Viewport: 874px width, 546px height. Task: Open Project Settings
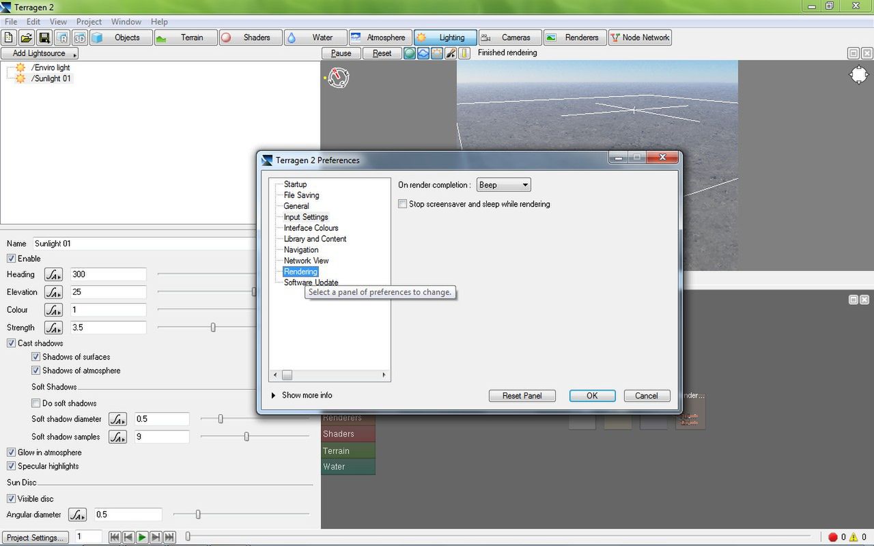[35, 537]
